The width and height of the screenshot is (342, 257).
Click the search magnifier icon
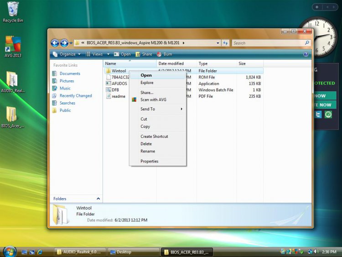[x=307, y=43]
